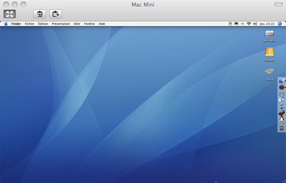The image size is (286, 183).
Task: Click the LaCie label text
Action: [x=270, y=79]
